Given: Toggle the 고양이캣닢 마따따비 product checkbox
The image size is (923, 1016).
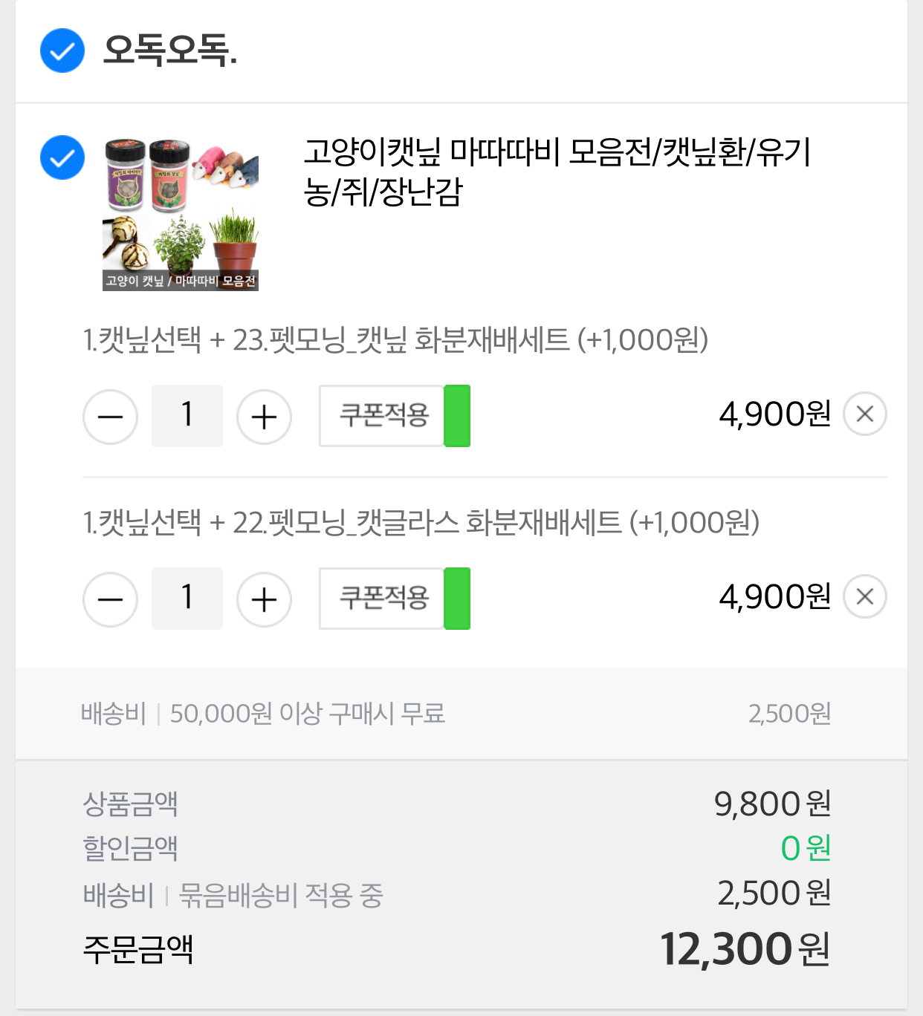Looking at the screenshot, I should (62, 157).
